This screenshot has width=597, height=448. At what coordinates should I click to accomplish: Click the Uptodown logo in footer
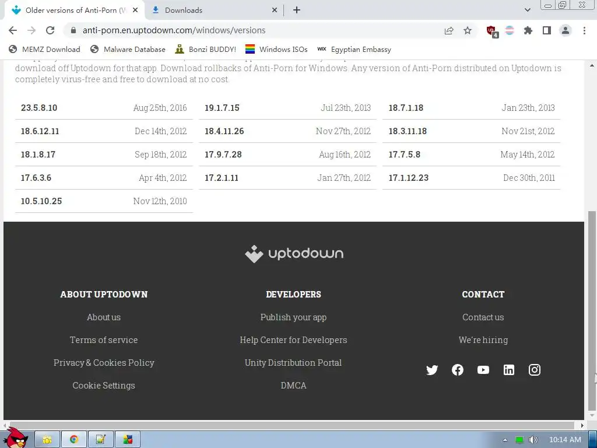point(294,254)
